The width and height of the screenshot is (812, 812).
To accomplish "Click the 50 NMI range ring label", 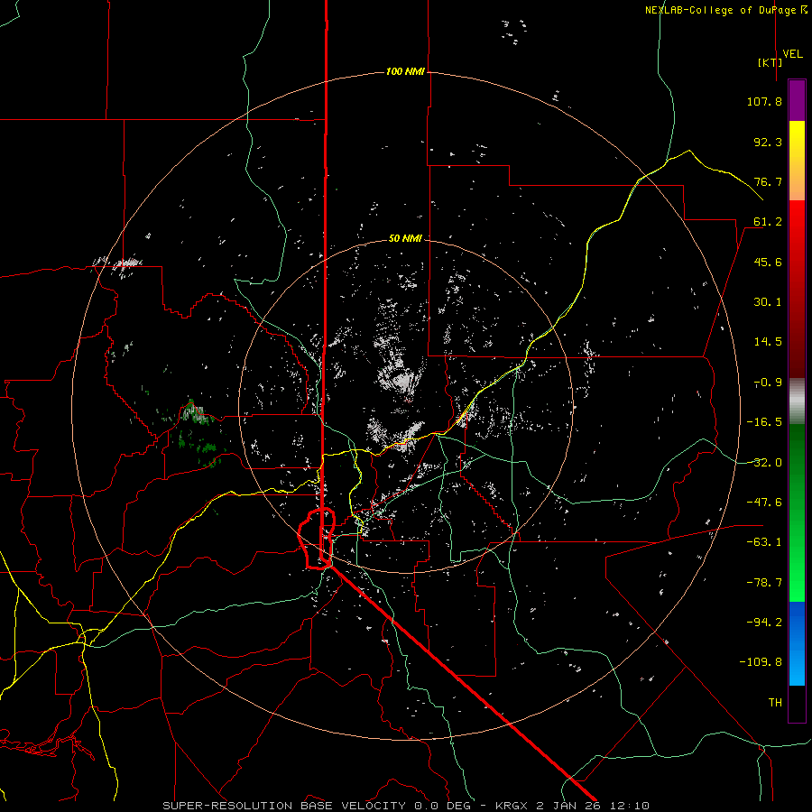I will point(405,238).
